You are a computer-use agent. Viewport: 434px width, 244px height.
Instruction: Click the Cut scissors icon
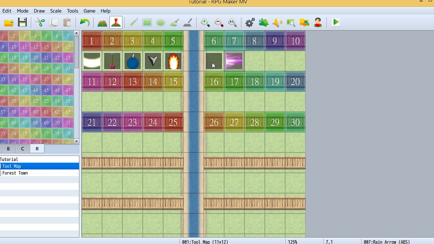pyautogui.click(x=40, y=23)
